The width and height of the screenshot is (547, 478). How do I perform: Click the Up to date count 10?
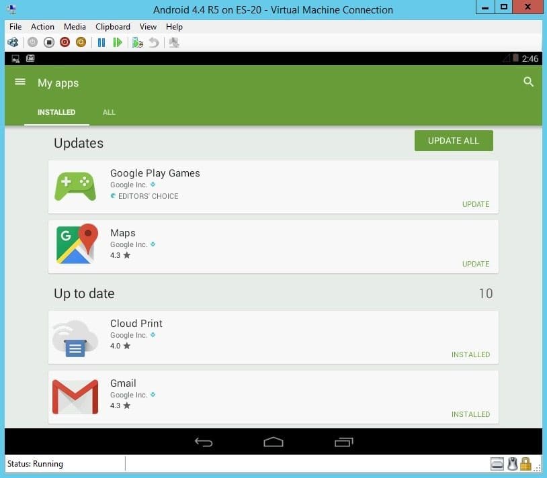(486, 293)
